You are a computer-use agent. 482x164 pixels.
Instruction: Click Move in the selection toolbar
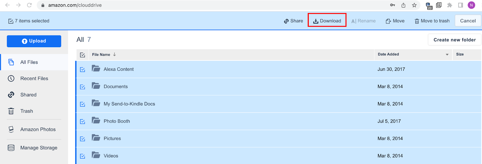coord(395,21)
